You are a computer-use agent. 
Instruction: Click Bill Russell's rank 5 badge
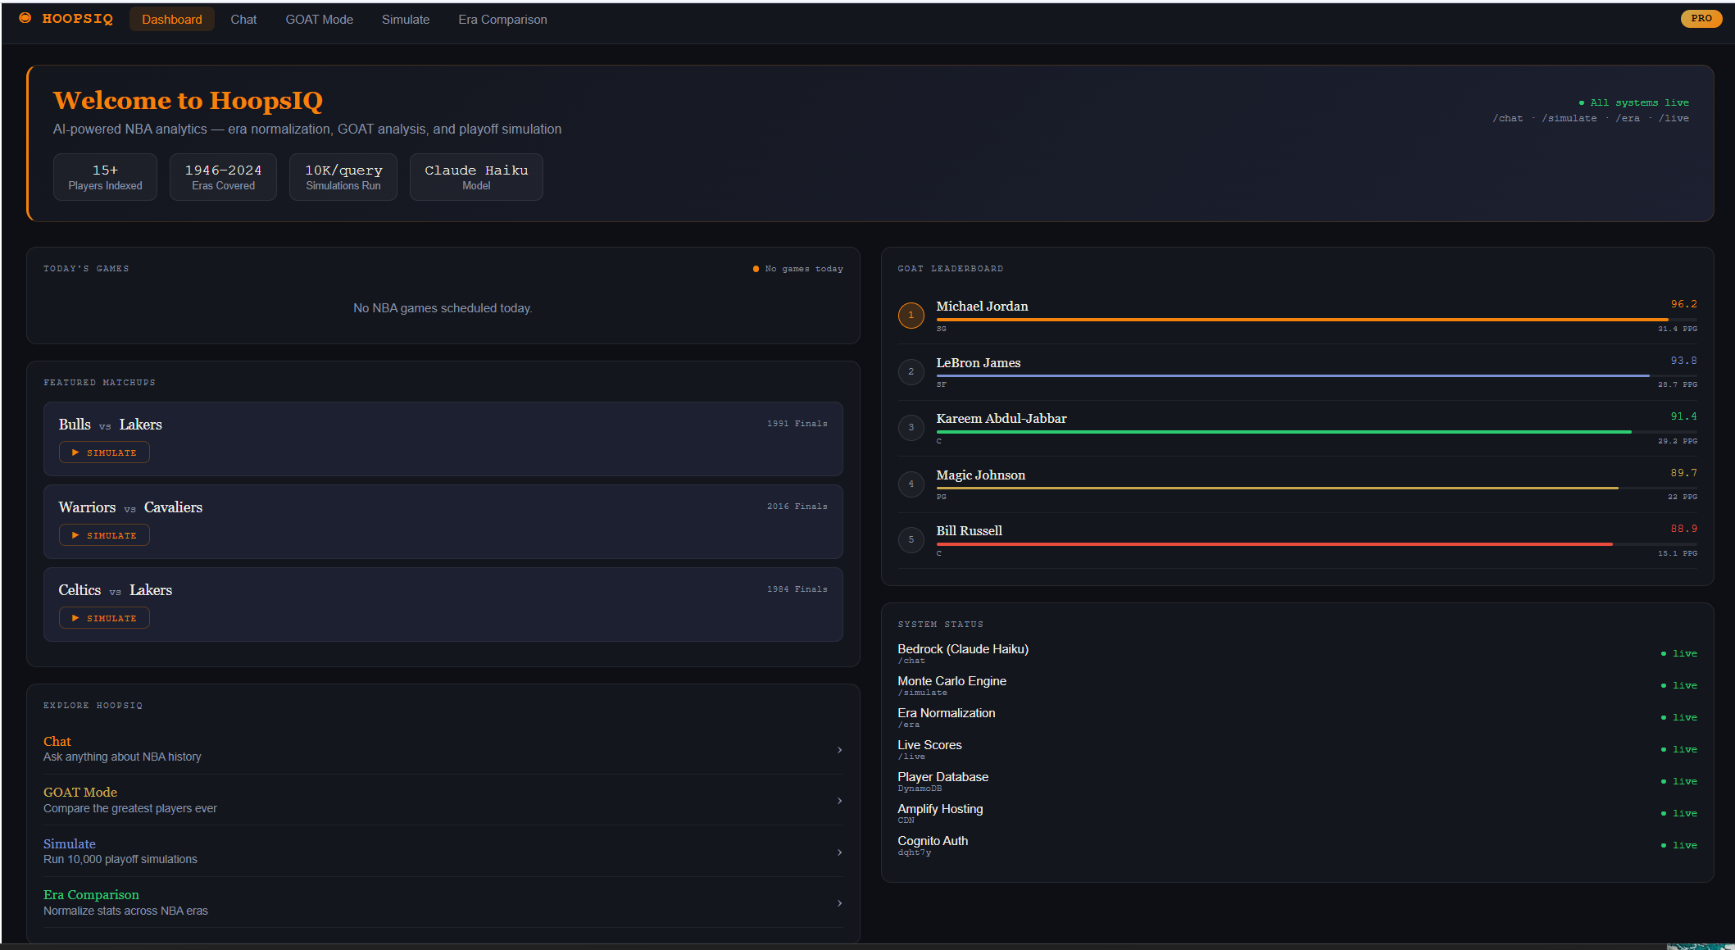tap(911, 539)
